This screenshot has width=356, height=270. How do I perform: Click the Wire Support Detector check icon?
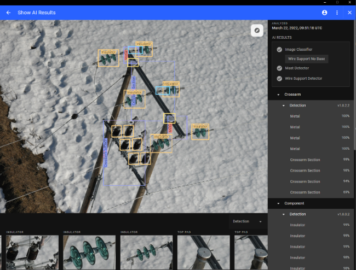pos(279,79)
